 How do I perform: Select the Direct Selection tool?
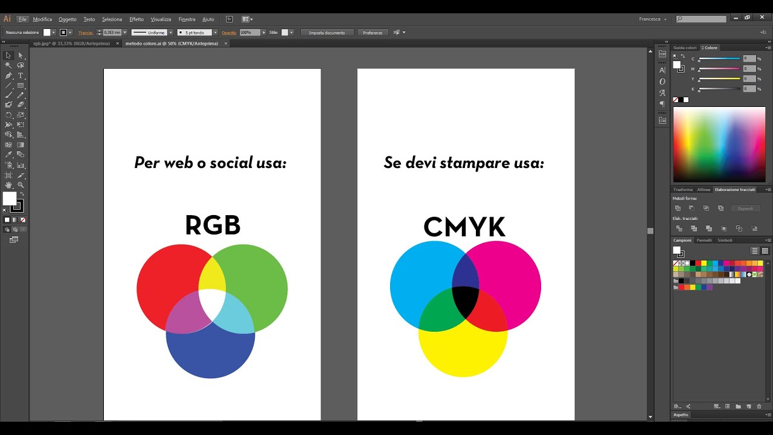(x=21, y=56)
